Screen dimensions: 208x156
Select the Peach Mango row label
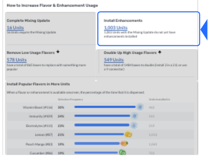pos(39,144)
